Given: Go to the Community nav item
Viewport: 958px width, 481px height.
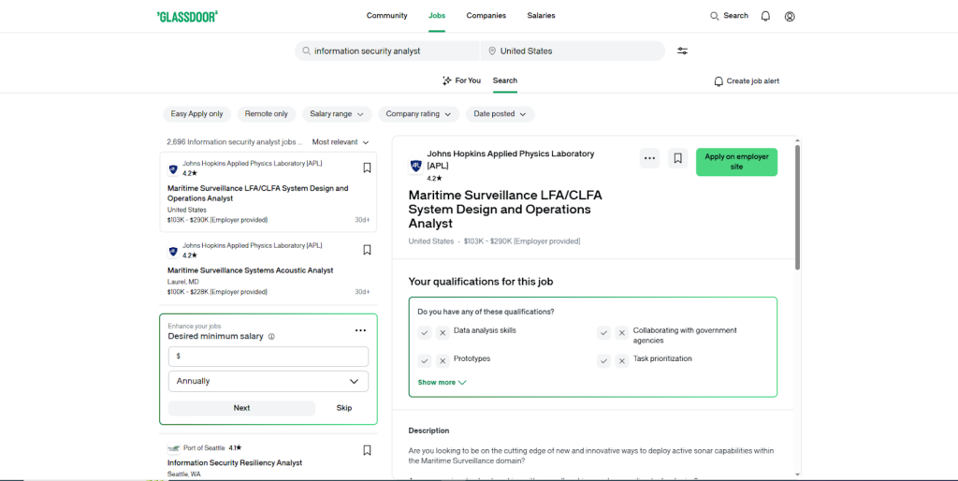Looking at the screenshot, I should tap(386, 16).
